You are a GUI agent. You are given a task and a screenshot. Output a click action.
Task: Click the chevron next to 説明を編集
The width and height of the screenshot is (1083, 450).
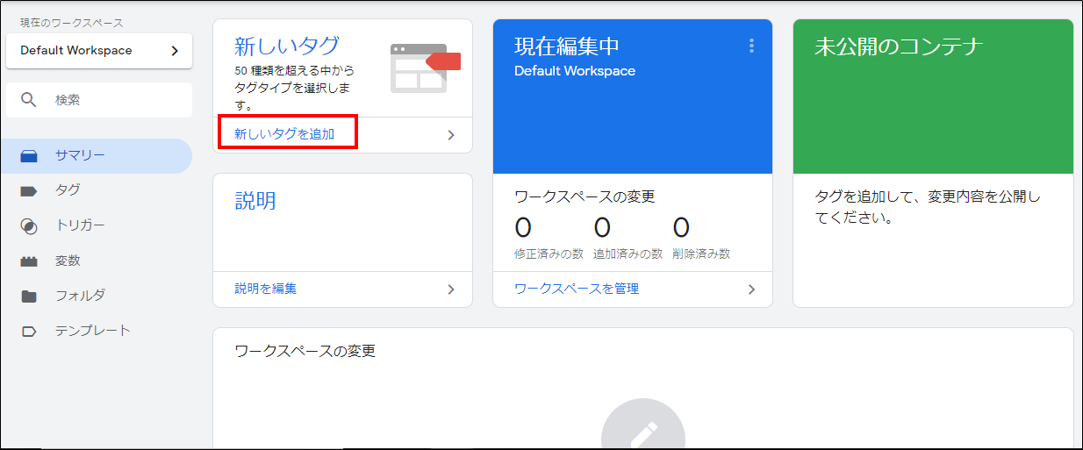(x=451, y=289)
